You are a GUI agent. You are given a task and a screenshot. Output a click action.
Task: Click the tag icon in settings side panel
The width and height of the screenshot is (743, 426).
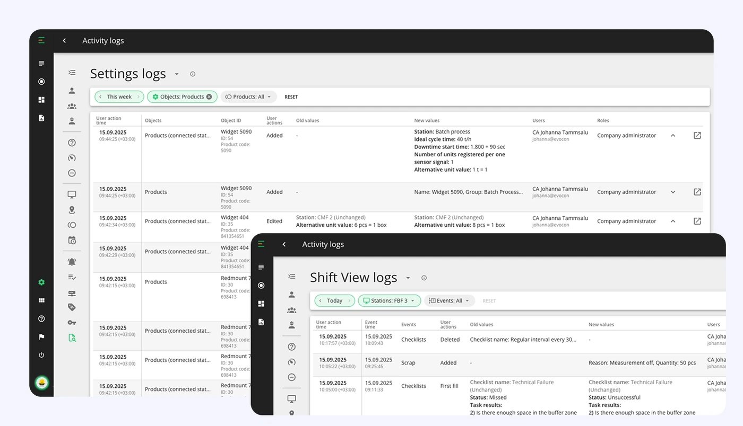72,307
